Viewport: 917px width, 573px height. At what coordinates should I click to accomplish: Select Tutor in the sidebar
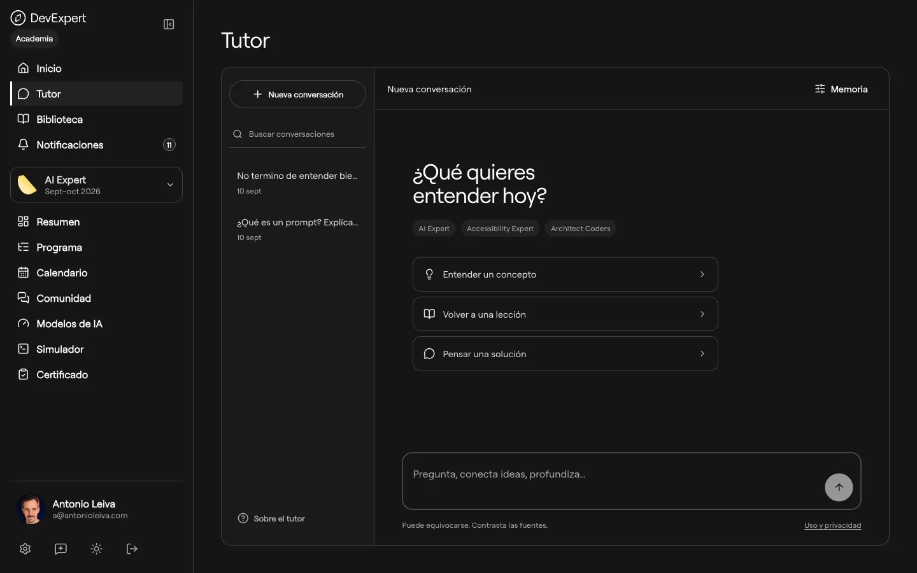tap(97, 94)
